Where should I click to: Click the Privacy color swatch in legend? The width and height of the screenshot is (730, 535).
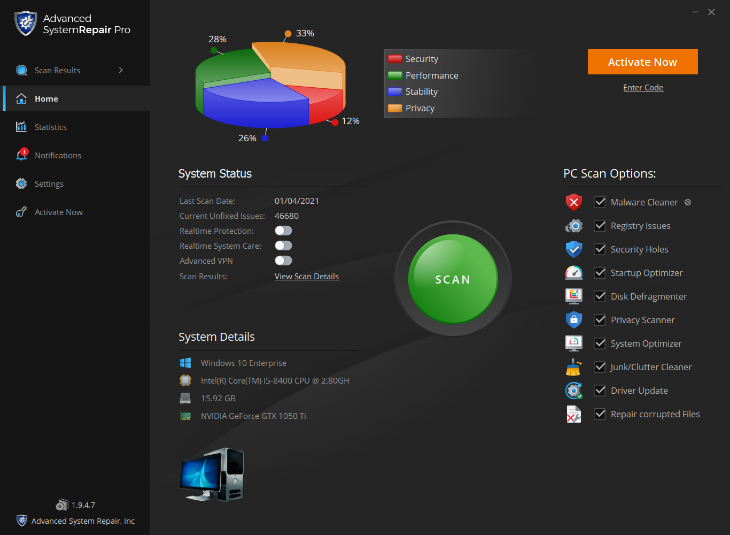pos(395,108)
